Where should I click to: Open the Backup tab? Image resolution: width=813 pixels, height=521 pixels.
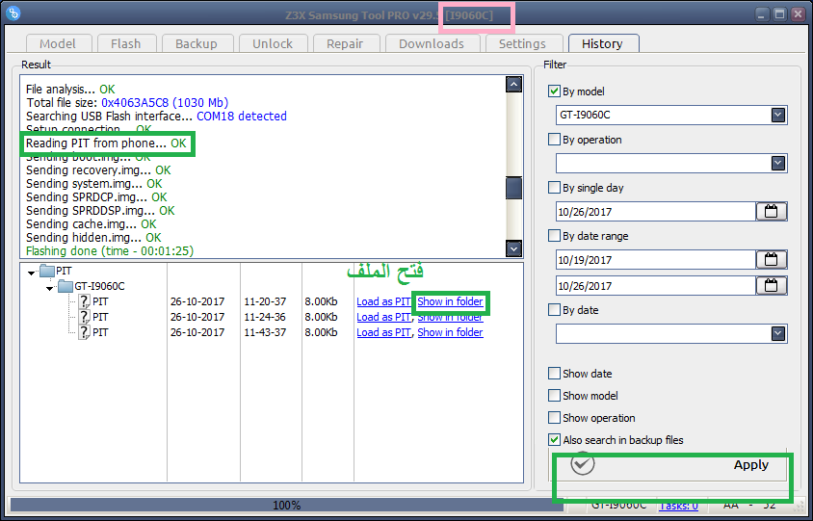[x=196, y=43]
